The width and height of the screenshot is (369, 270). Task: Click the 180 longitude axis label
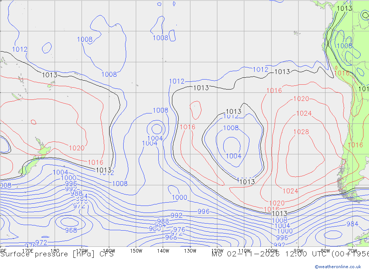[x=55, y=251]
